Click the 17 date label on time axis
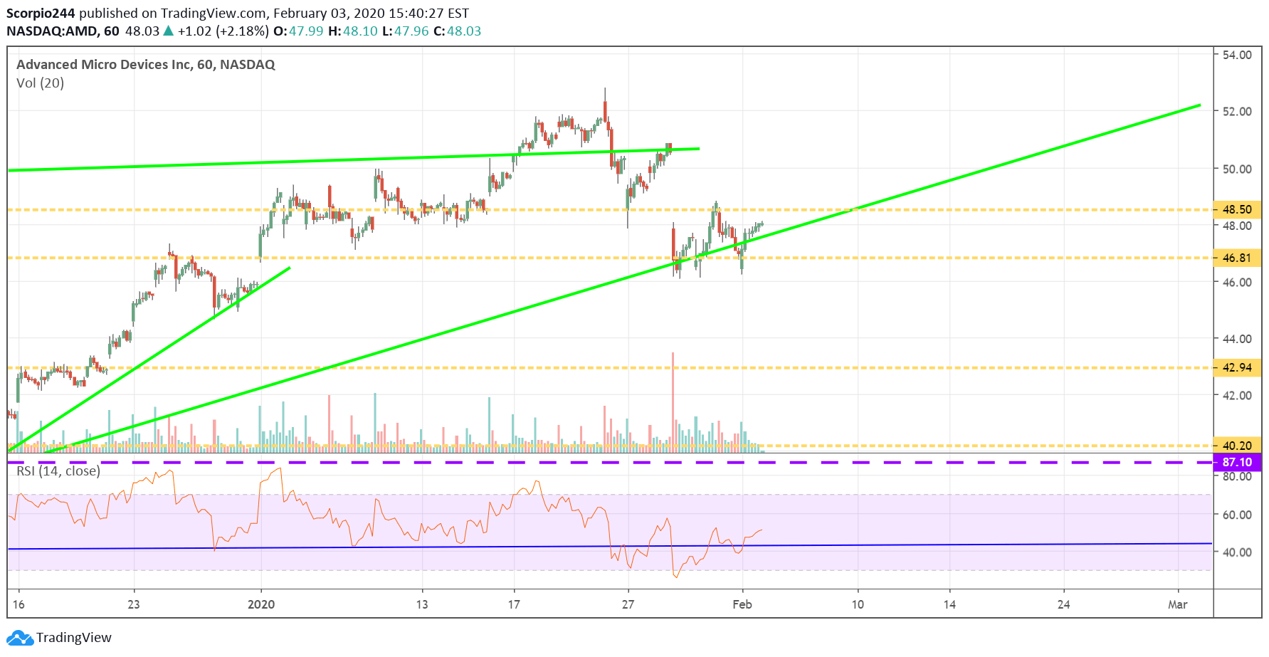Image resolution: width=1269 pixels, height=657 pixels. point(514,604)
